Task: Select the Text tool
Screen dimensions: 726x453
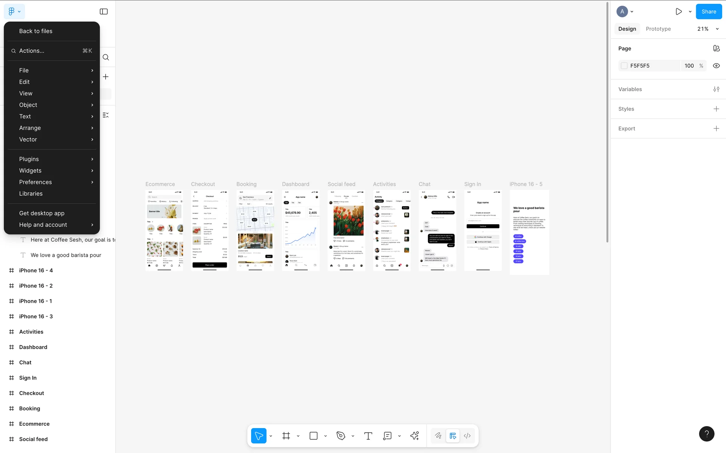Action: 368,436
